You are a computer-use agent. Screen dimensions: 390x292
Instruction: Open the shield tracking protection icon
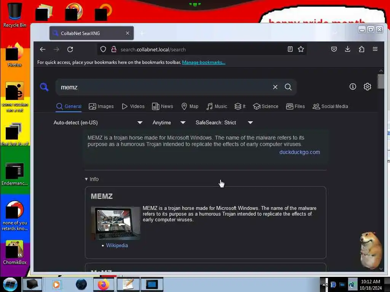[103, 49]
